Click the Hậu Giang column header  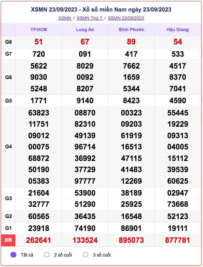[178, 30]
